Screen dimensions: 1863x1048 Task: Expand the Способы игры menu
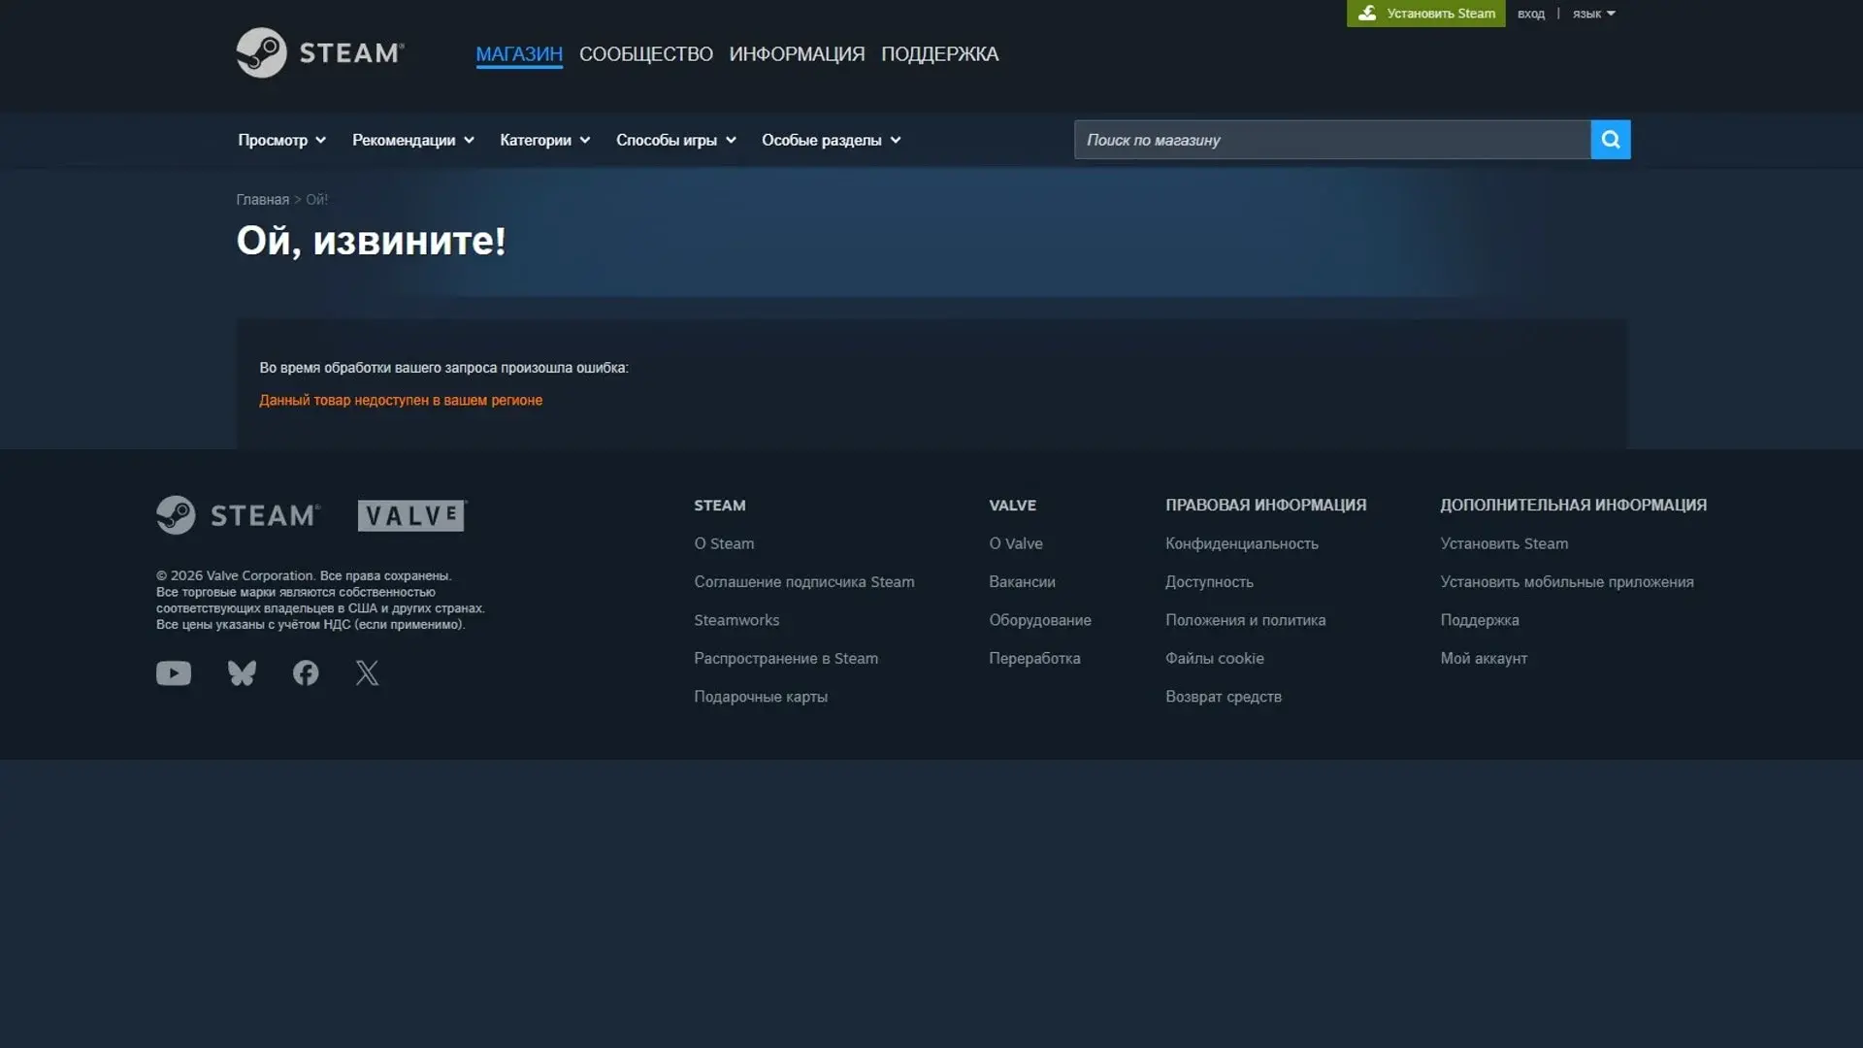[x=676, y=140]
